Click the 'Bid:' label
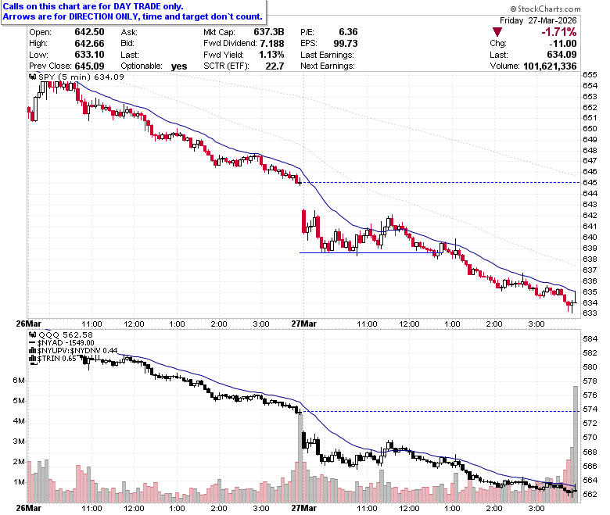 pyautogui.click(x=127, y=43)
